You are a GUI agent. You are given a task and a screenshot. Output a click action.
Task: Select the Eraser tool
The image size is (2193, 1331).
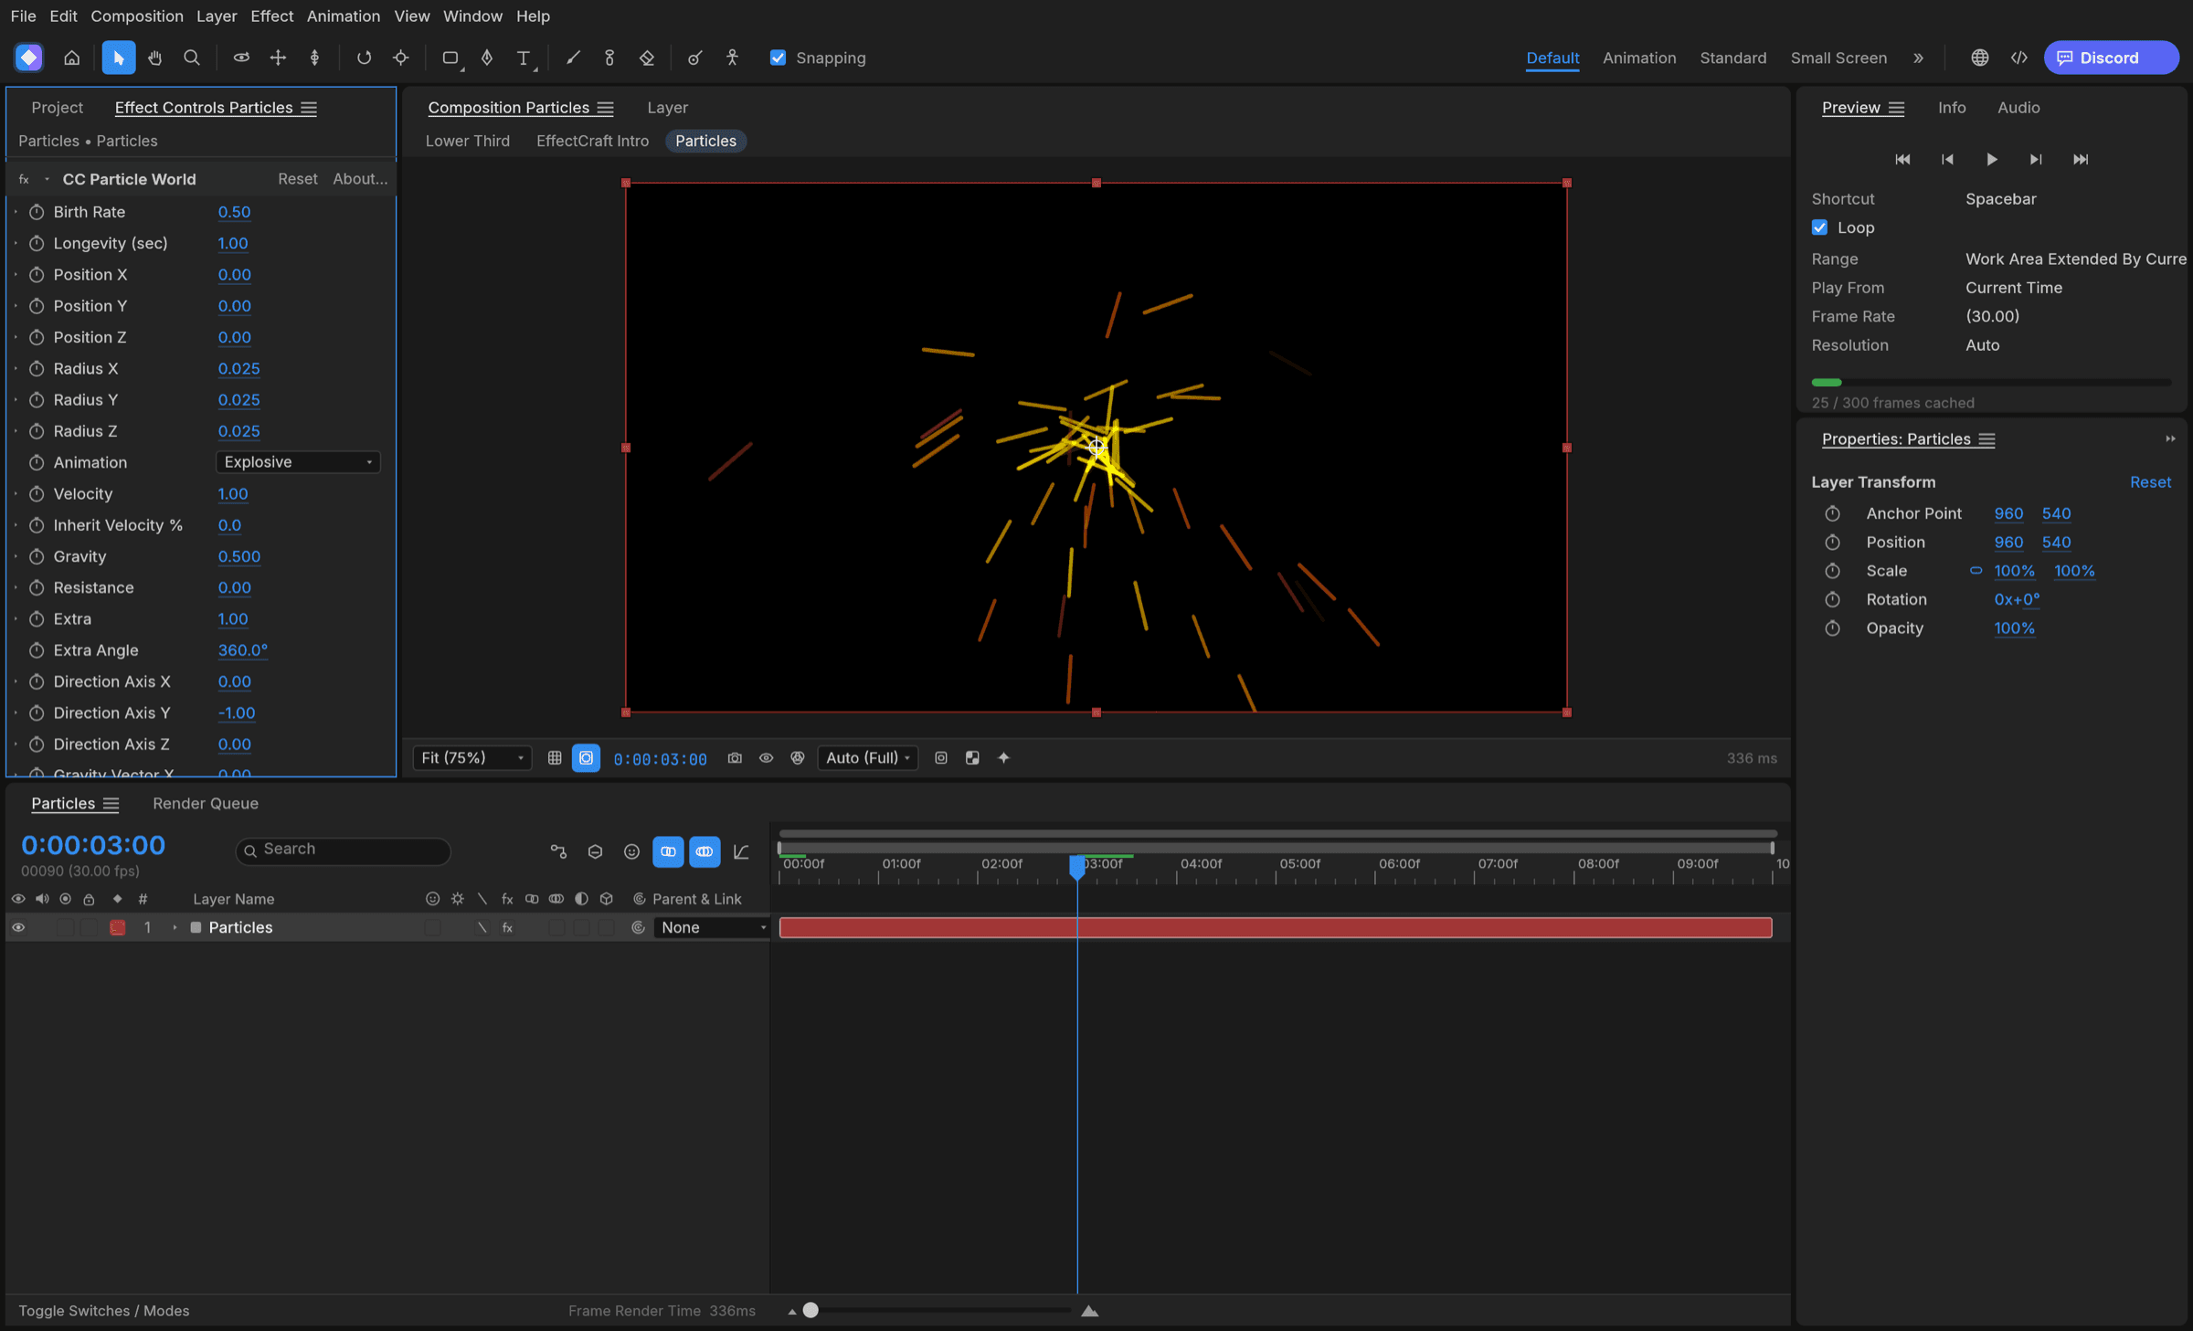click(x=647, y=58)
